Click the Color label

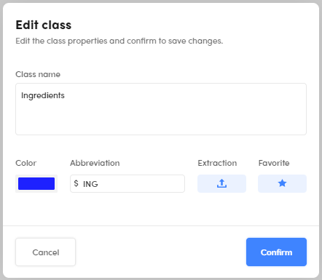point(26,163)
